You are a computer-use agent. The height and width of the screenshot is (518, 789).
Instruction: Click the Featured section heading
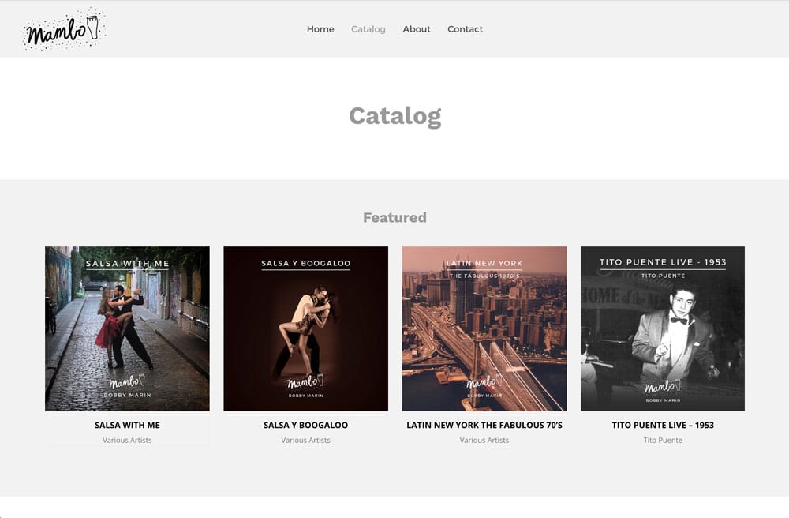click(x=394, y=217)
